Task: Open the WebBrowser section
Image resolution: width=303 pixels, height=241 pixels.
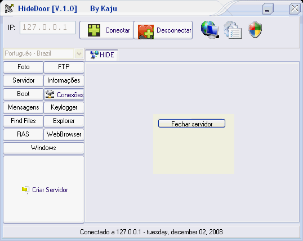Action: click(x=64, y=134)
